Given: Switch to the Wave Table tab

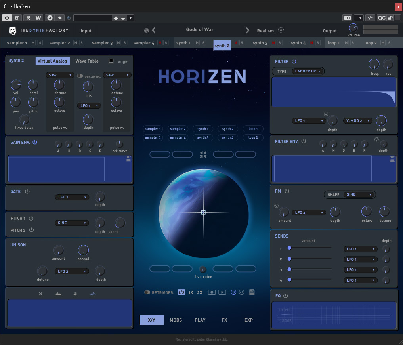Looking at the screenshot, I should (x=87, y=61).
